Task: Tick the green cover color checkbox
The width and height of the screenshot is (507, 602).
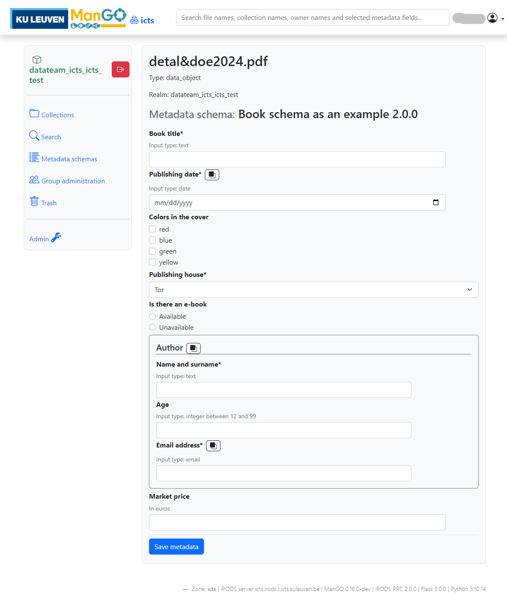Action: pos(152,251)
